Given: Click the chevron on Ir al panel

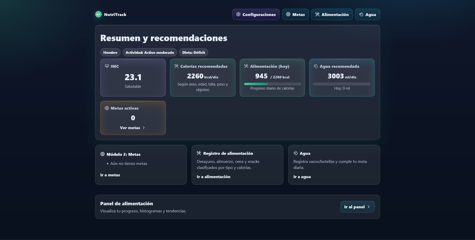Looking at the screenshot, I should click(x=368, y=207).
